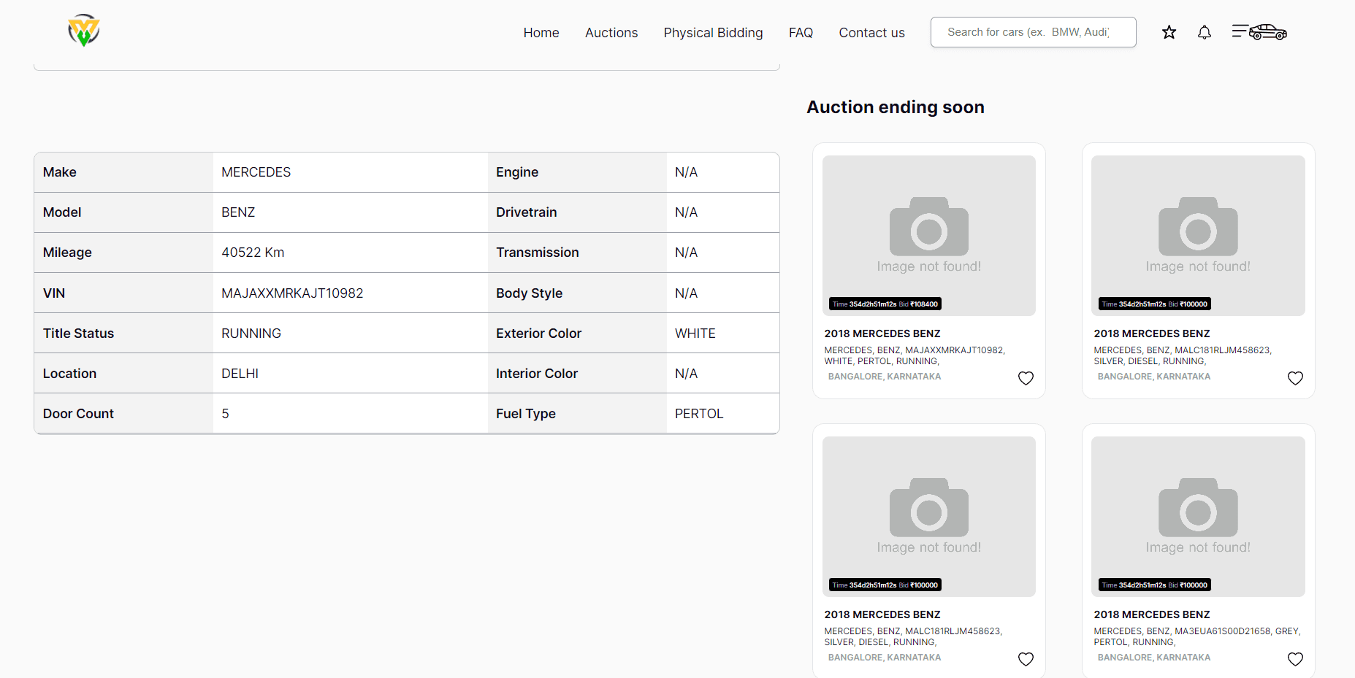
Task: Open the FAQ page
Action: pos(801,33)
